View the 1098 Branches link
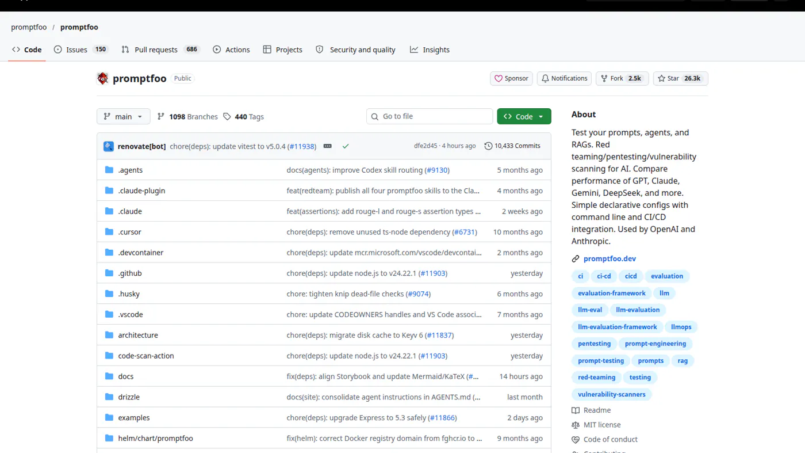Viewport: 805px width, 453px height. point(187,117)
